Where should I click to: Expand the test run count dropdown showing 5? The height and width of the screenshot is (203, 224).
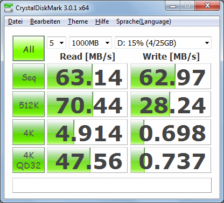coord(57,43)
